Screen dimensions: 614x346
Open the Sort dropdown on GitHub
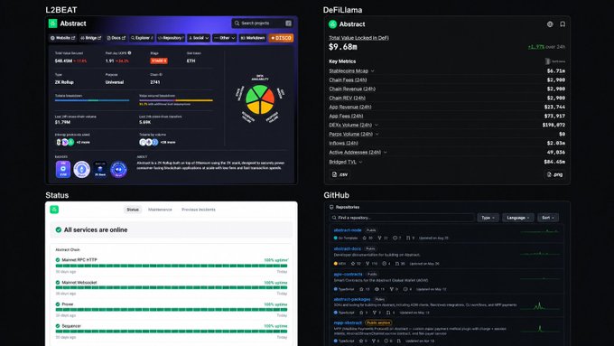548,218
